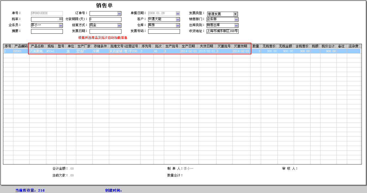
Task: Select the 无税售价 column header
Action: click(269, 46)
